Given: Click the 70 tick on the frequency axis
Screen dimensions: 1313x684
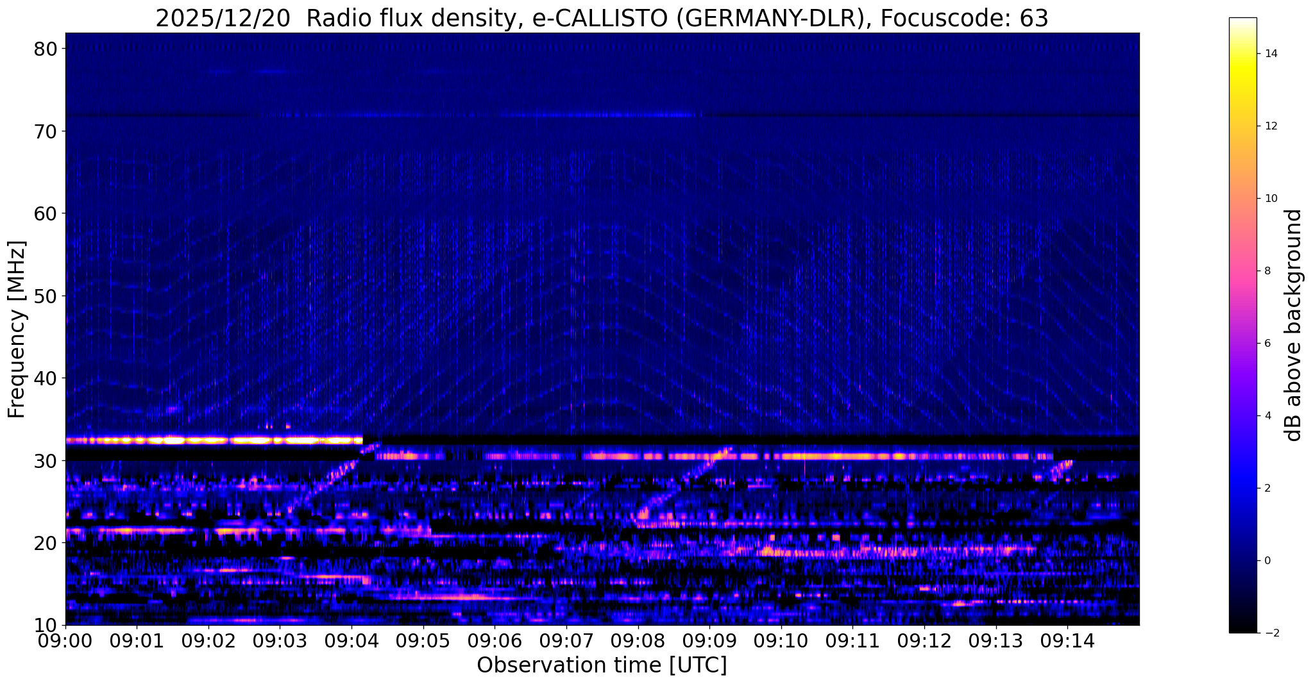Looking at the screenshot, I should pos(46,131).
